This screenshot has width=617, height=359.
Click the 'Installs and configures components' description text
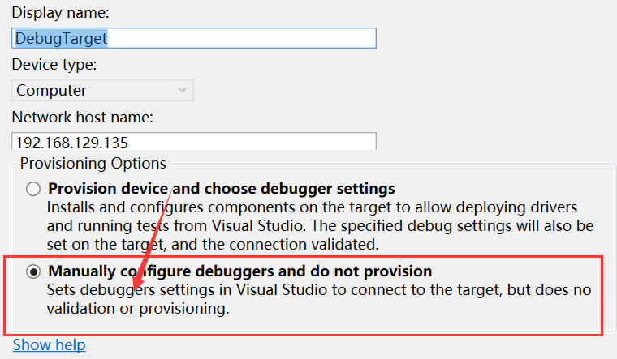coord(320,226)
